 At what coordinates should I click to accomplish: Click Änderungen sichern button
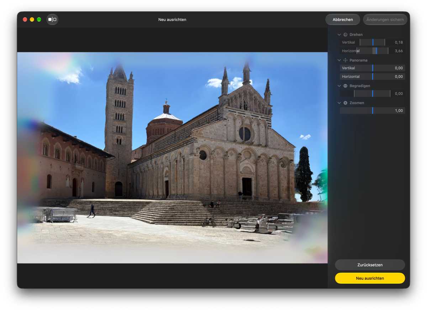click(x=385, y=20)
